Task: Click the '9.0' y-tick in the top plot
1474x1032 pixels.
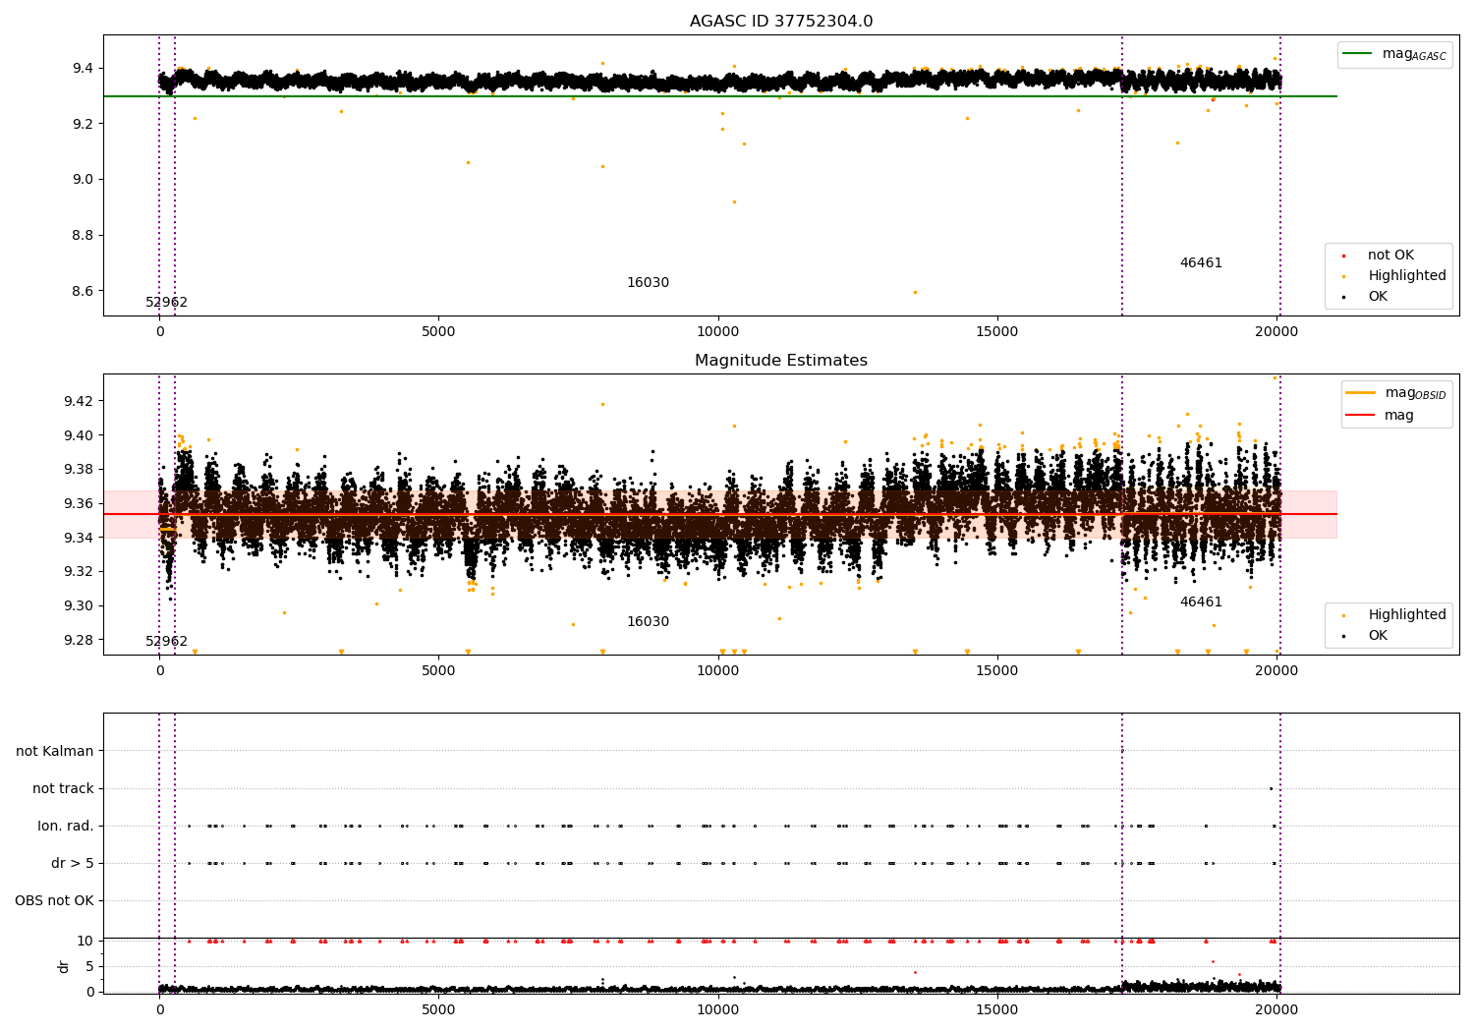Action: 84,180
